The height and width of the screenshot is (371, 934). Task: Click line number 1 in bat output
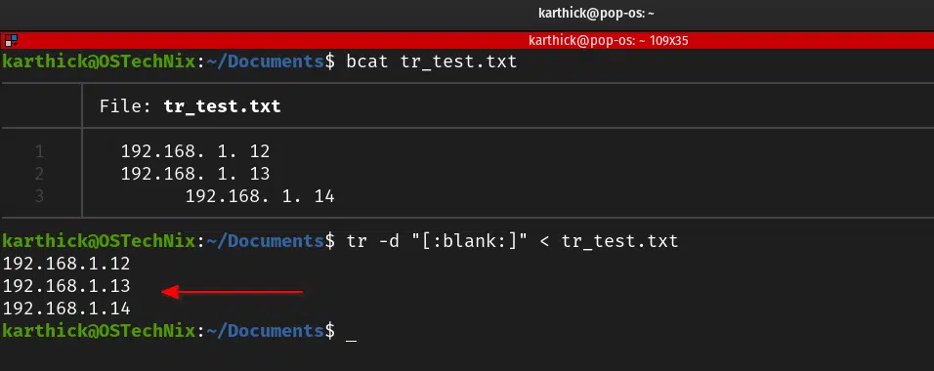click(39, 152)
